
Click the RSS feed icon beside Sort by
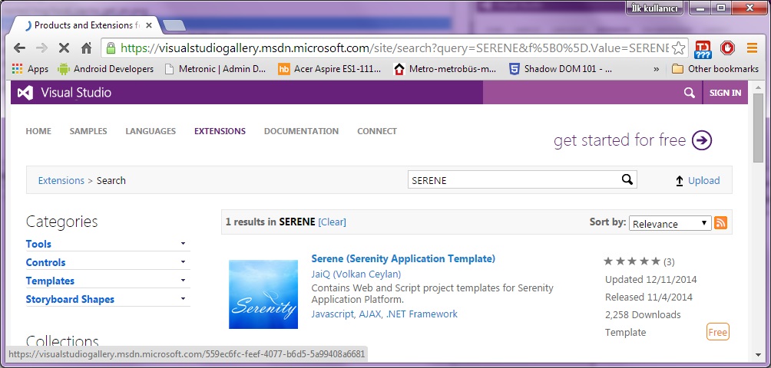pos(720,223)
